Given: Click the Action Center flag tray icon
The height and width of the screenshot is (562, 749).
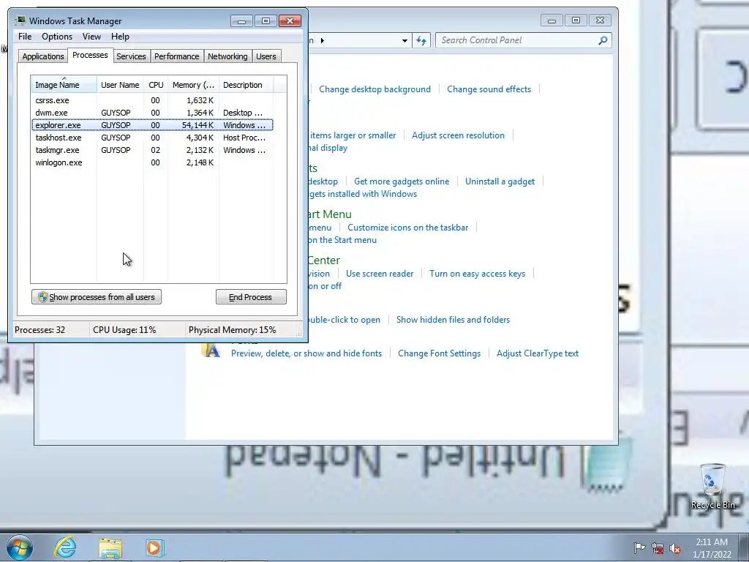Looking at the screenshot, I should point(639,547).
